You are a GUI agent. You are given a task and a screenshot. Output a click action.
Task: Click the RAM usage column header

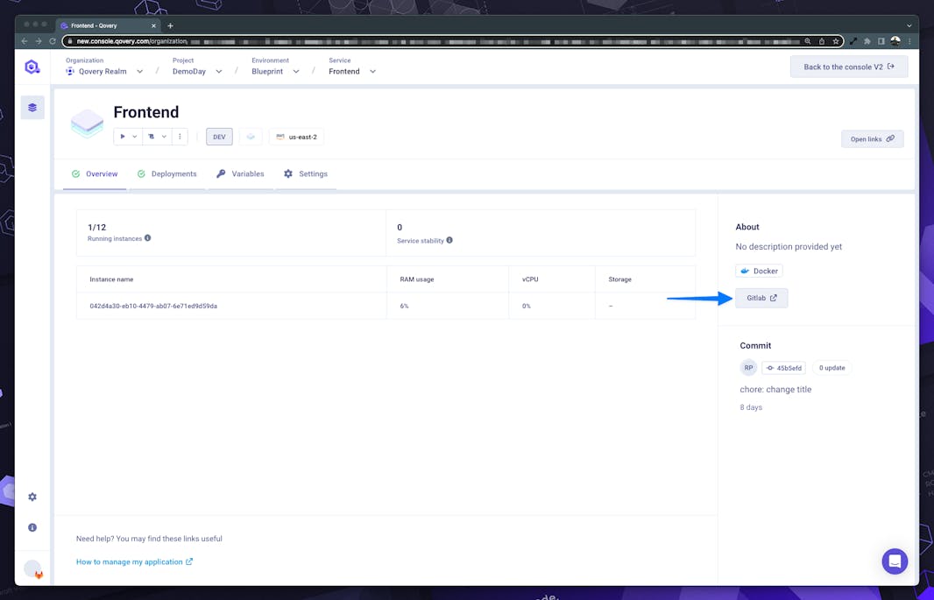click(416, 279)
